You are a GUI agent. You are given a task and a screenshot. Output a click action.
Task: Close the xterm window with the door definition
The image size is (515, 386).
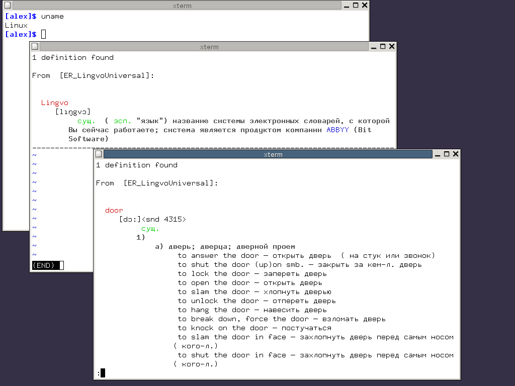pos(456,154)
